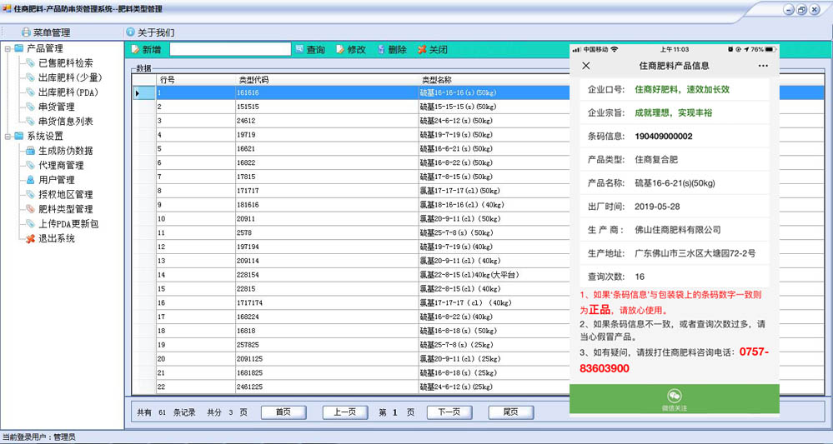The width and height of the screenshot is (833, 444).
Task: Open the three-dot menu in phone header
Action: coord(763,66)
